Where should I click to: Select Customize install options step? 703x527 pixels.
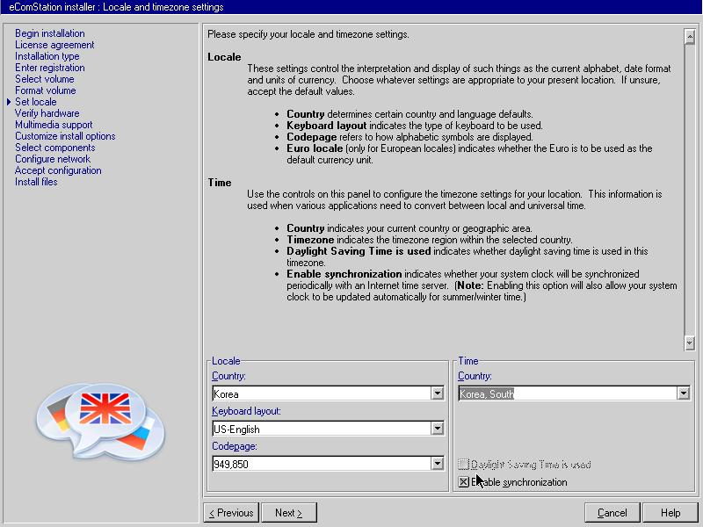click(x=65, y=136)
